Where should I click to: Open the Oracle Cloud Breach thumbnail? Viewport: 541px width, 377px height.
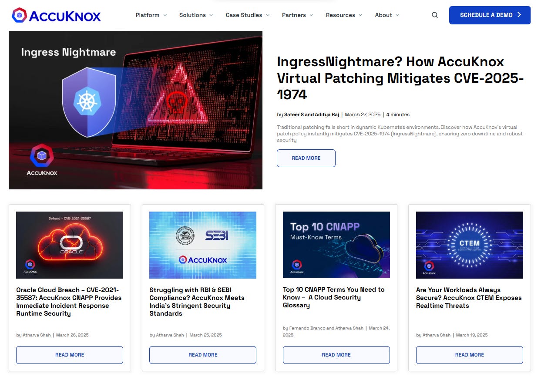click(x=70, y=245)
